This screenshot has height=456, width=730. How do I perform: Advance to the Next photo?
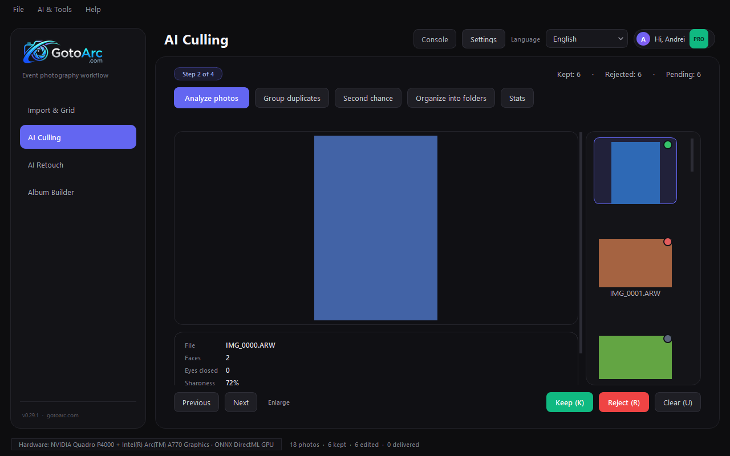click(x=241, y=402)
